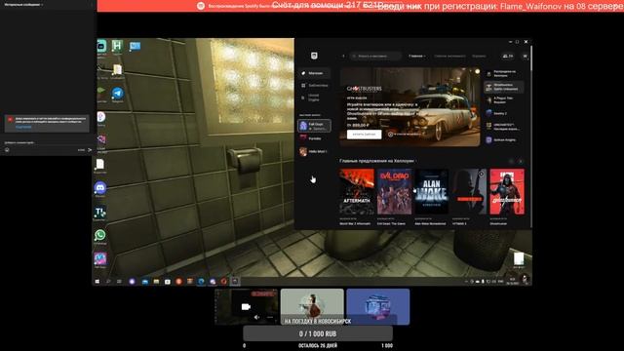Launch Fortnite from the quick launch list
The image size is (624, 351).
(314, 138)
